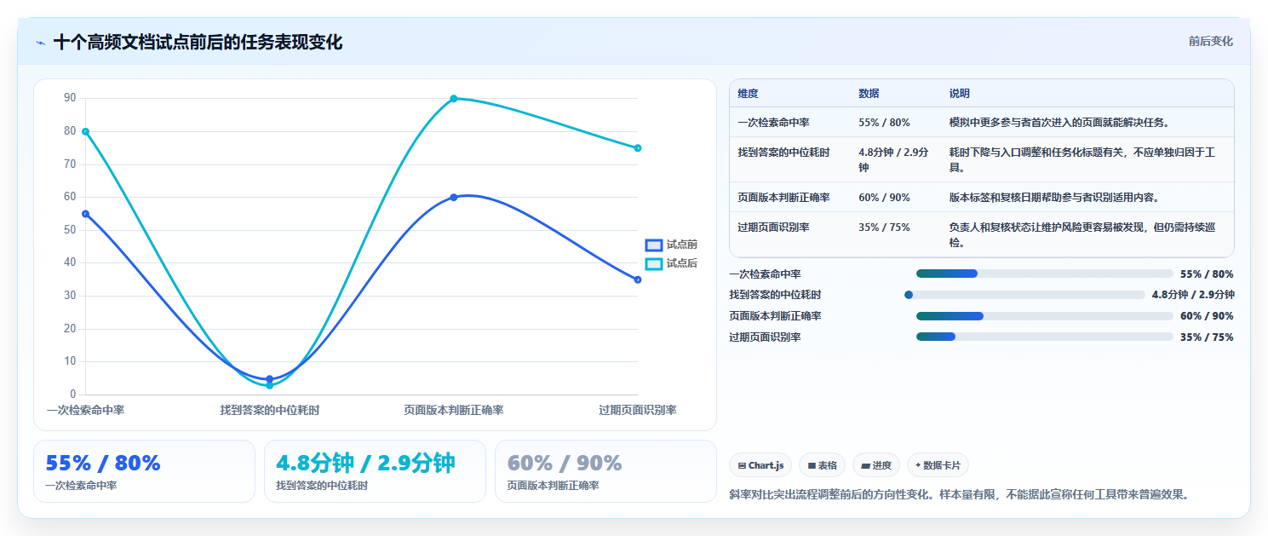Screen dimensions: 1268x536
Task: Click the 一次检索命中率 x-axis label
Action: (x=85, y=411)
